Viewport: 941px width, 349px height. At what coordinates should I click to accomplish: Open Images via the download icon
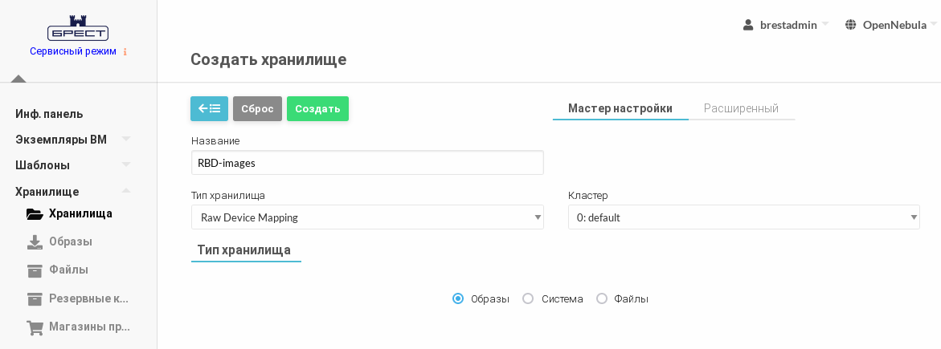coord(35,241)
